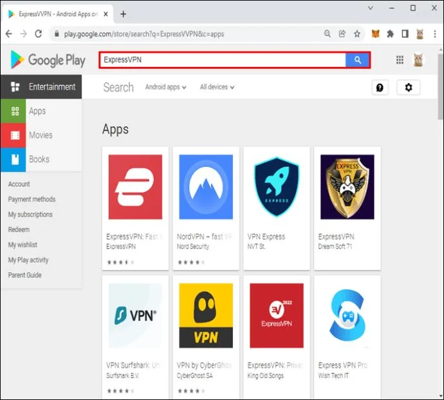Open the red ExpressVPN app thumbnail

(x=135, y=187)
